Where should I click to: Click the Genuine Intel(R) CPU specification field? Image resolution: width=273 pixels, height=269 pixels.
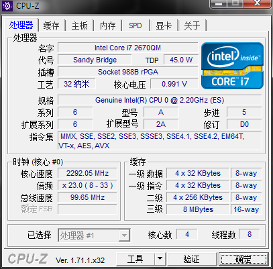click(x=160, y=100)
